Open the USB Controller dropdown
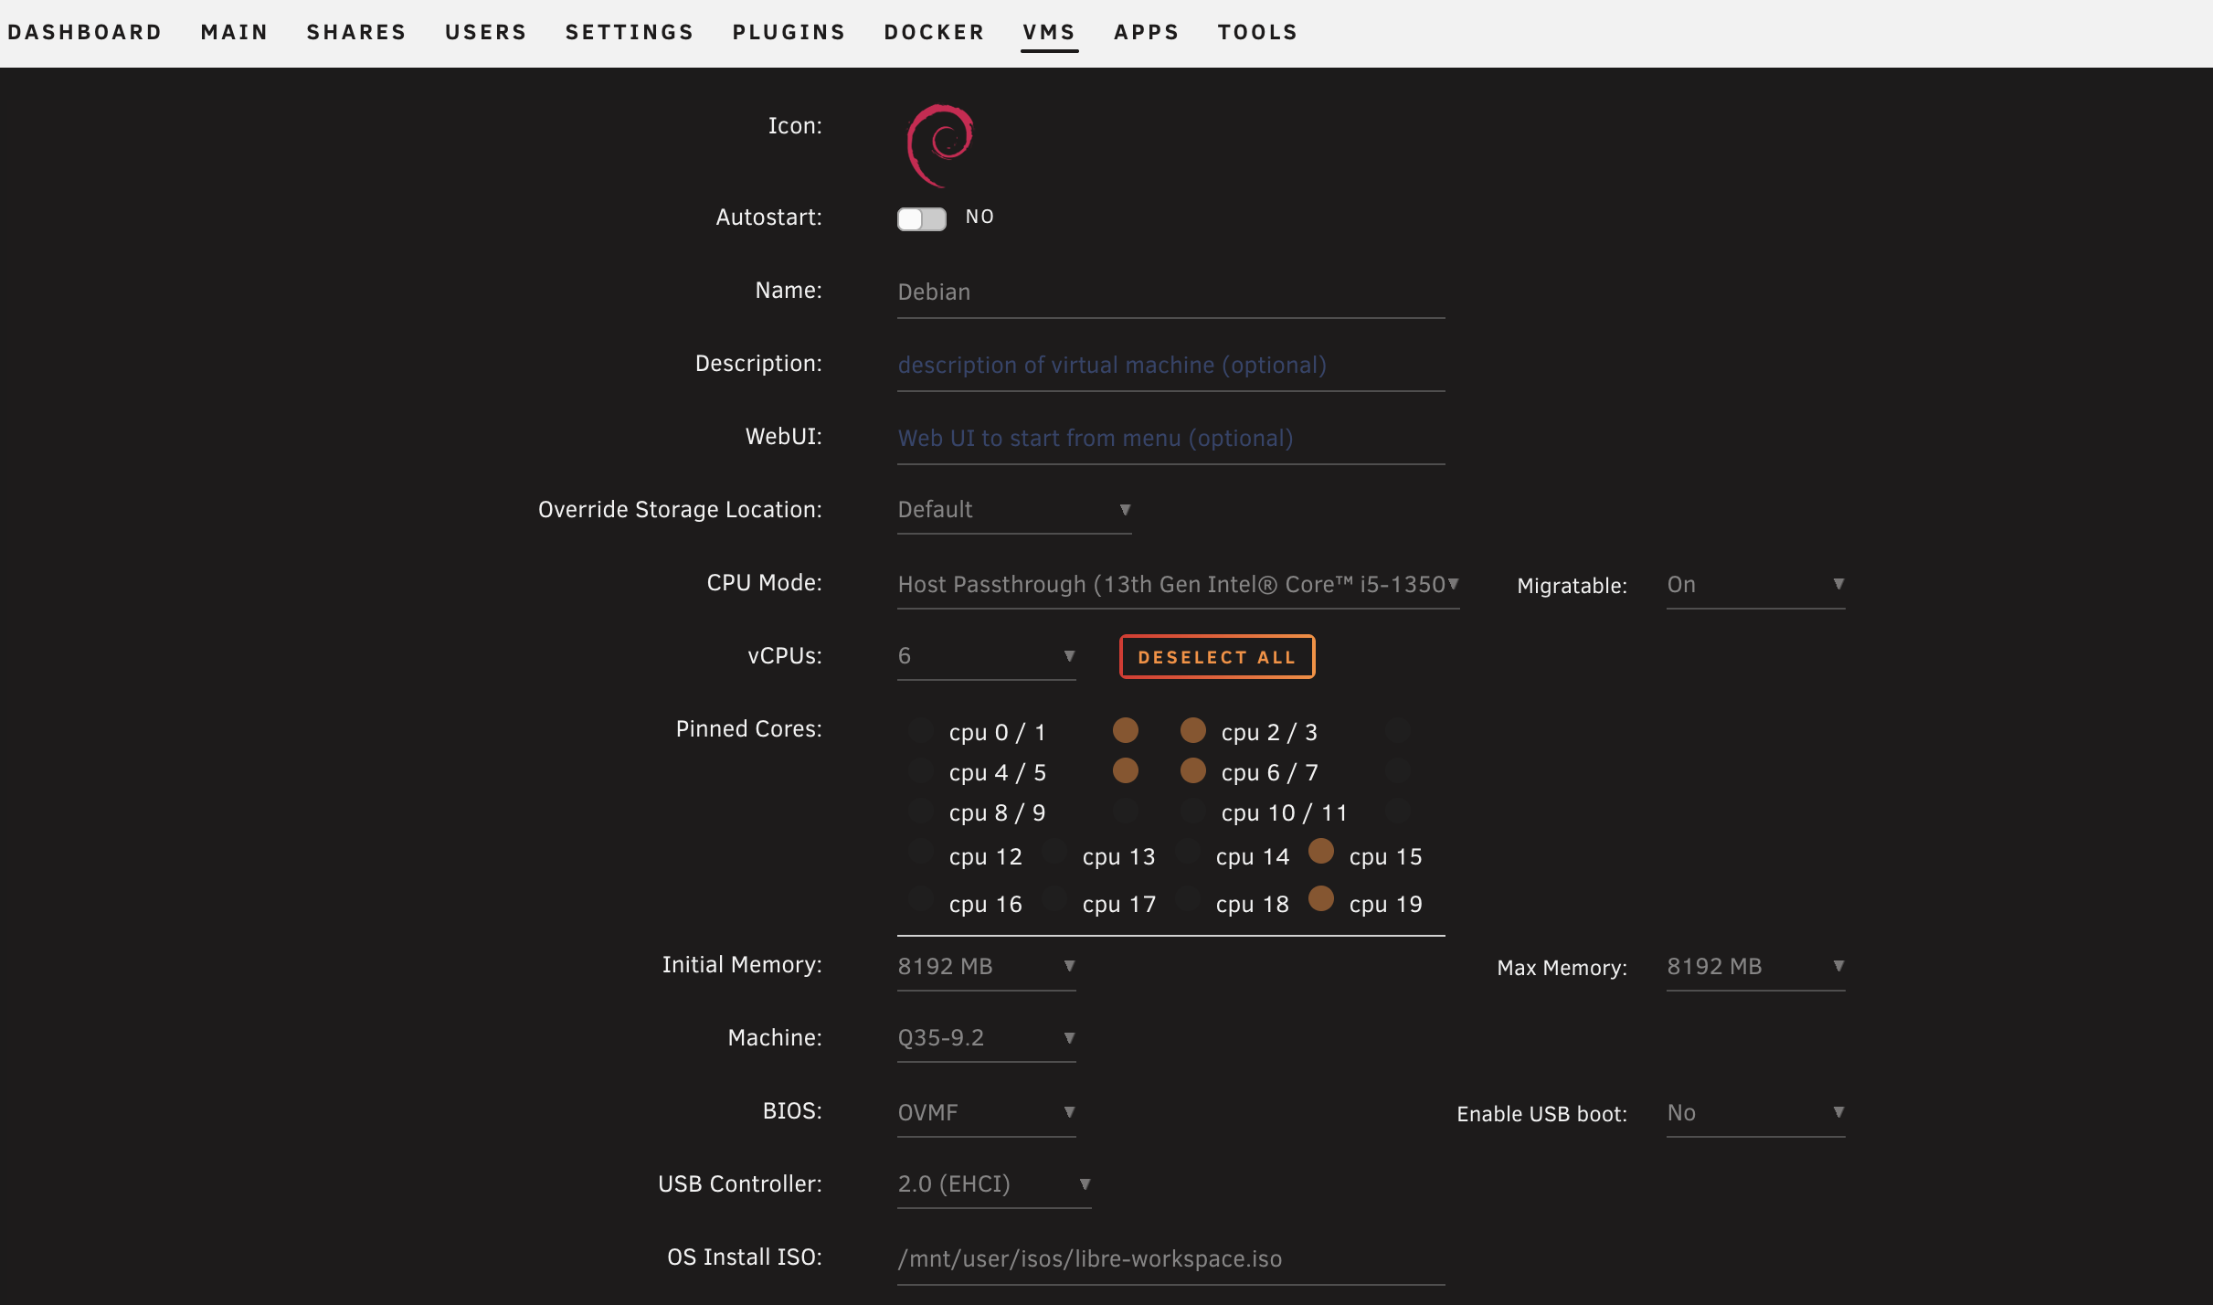This screenshot has width=2213, height=1305. (993, 1184)
